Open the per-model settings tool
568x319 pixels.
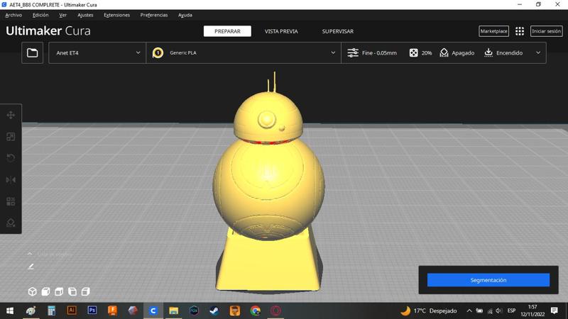11,201
